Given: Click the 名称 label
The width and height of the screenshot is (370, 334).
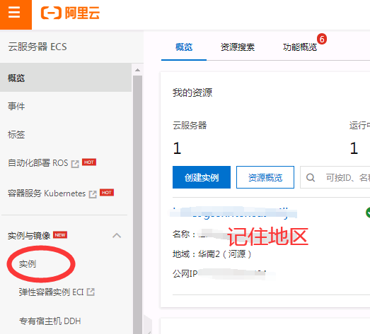Looking at the screenshot, I should [x=184, y=234].
